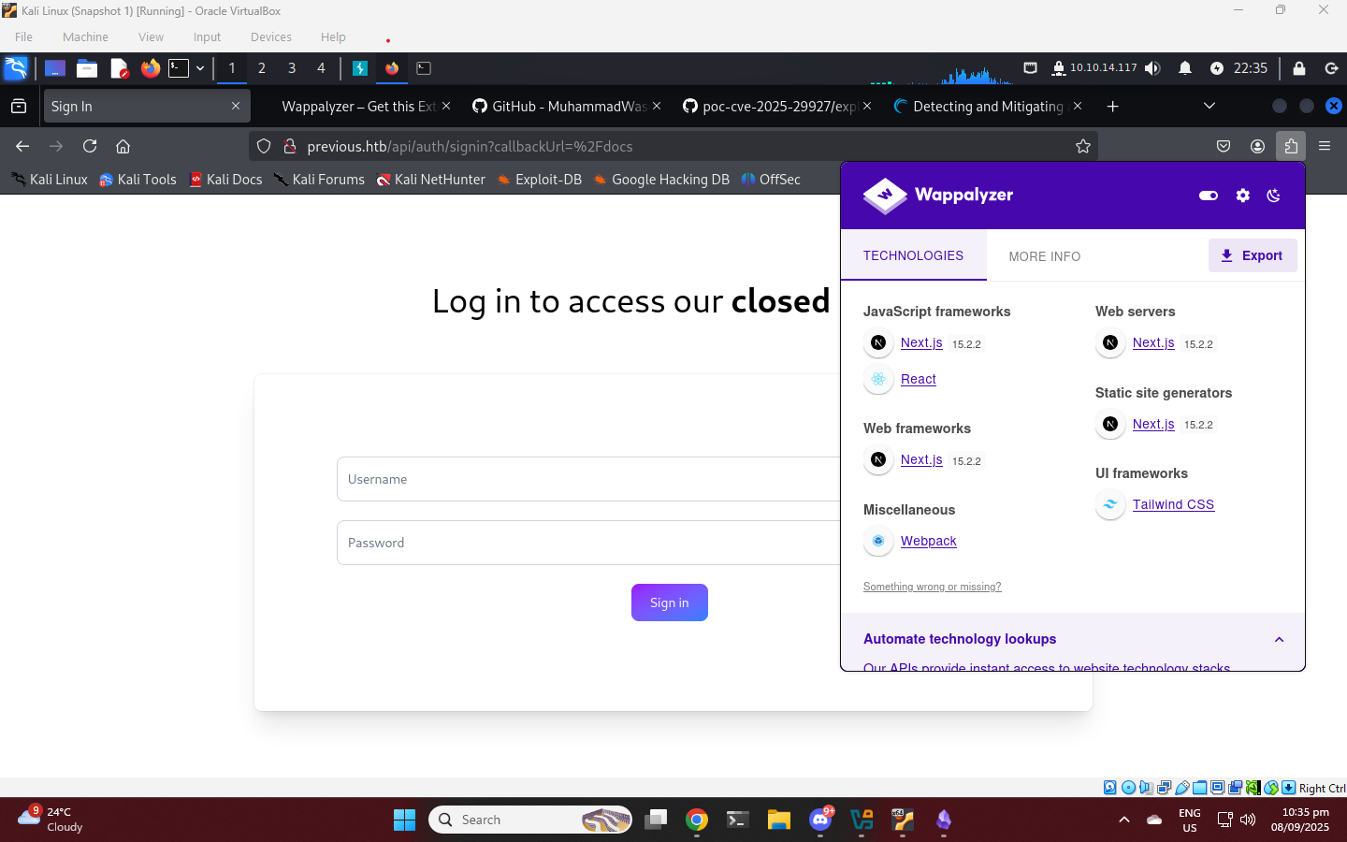Click the Firefox extensions puzzle icon
This screenshot has height=842, width=1347.
(1291, 146)
